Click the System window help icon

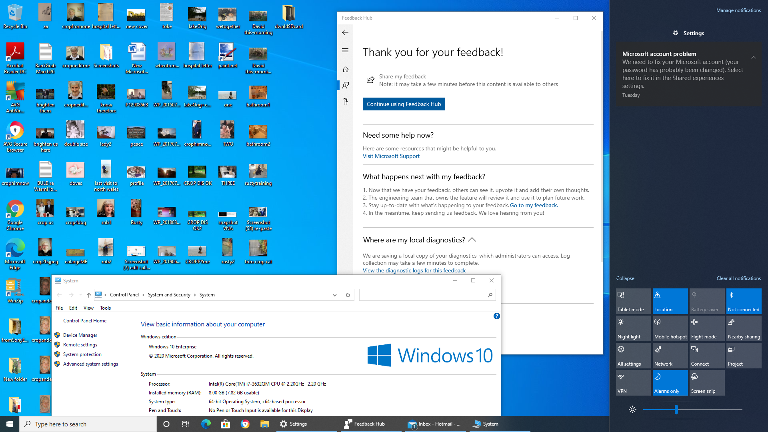(x=496, y=316)
